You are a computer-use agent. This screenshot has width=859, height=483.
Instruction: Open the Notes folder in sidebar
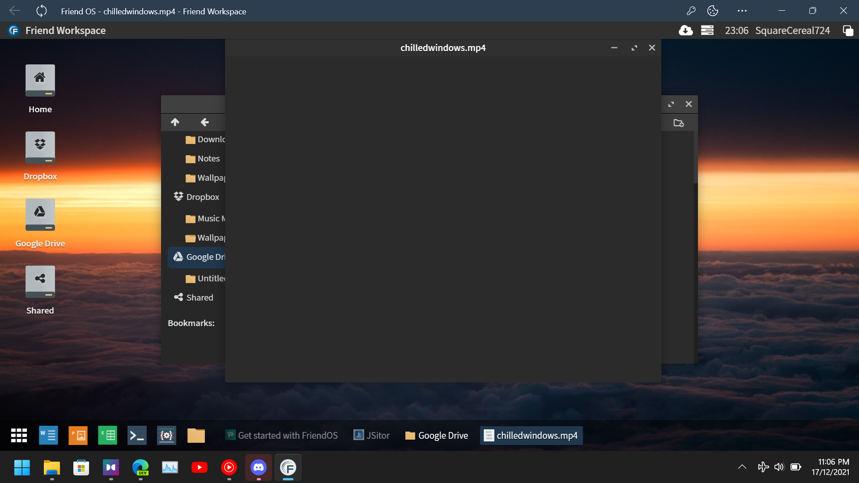click(208, 159)
